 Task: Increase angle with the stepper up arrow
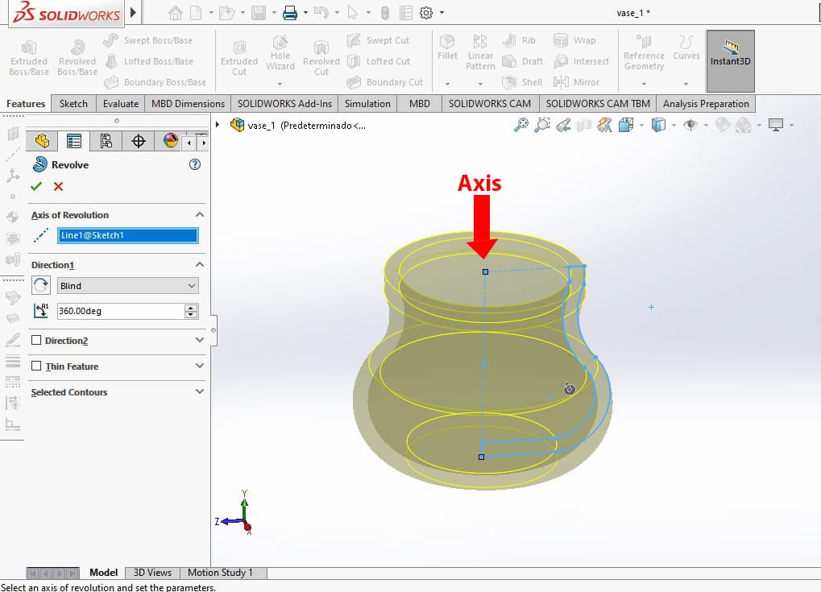click(x=191, y=307)
